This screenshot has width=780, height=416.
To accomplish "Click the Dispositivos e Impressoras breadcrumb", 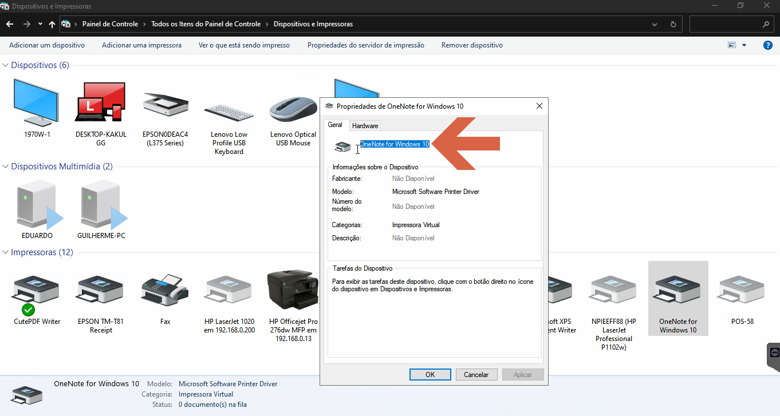I will [313, 24].
